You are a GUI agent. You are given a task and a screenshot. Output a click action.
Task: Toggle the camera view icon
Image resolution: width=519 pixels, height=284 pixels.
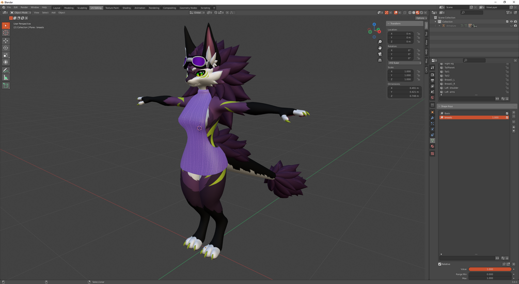tap(380, 54)
